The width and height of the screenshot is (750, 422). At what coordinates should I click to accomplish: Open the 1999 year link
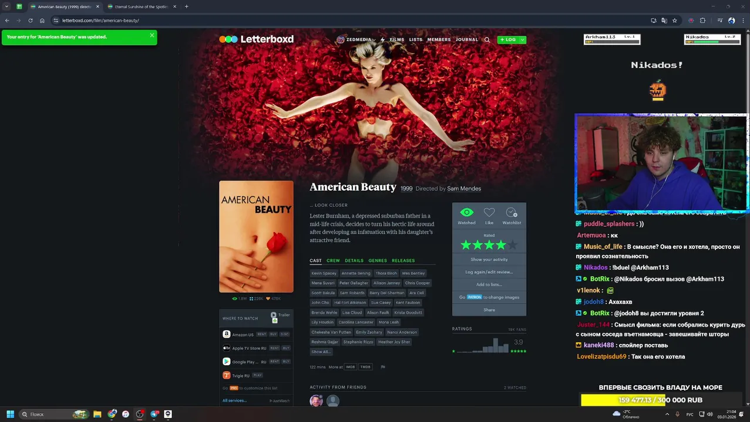[406, 189]
